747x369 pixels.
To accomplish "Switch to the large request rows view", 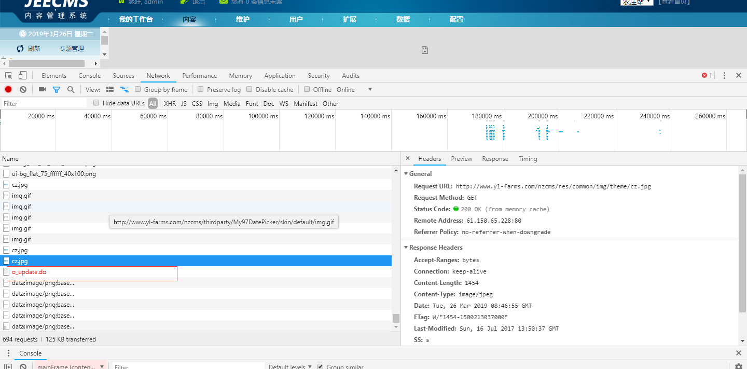I will pyautogui.click(x=110, y=90).
